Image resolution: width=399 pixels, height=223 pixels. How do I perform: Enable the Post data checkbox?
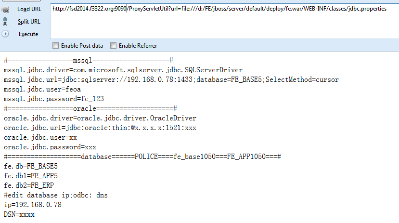pyautogui.click(x=55, y=46)
